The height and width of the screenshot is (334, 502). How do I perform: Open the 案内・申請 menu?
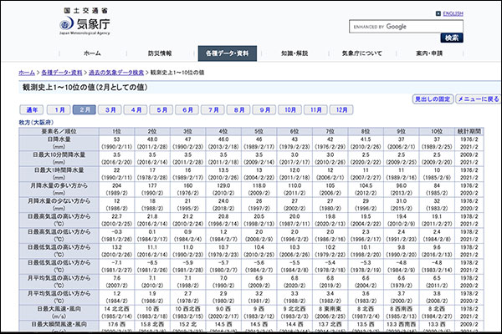tap(432, 53)
